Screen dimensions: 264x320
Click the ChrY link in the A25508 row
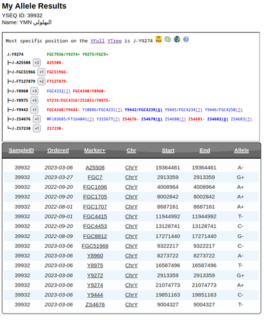(x=131, y=168)
